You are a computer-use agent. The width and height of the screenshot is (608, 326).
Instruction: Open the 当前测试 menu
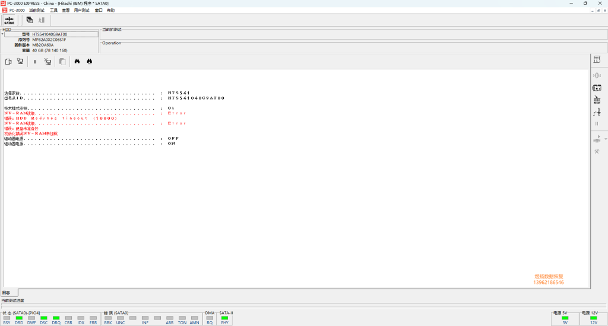(x=37, y=11)
